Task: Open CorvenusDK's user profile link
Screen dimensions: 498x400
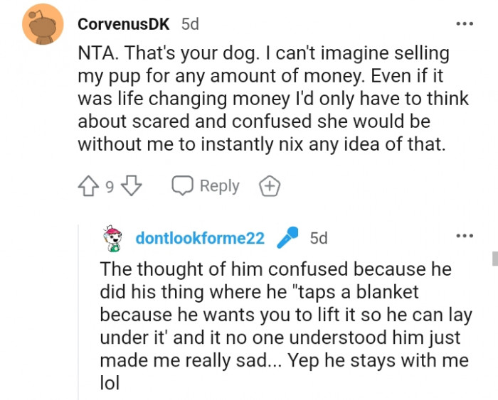Action: pyautogui.click(x=123, y=23)
